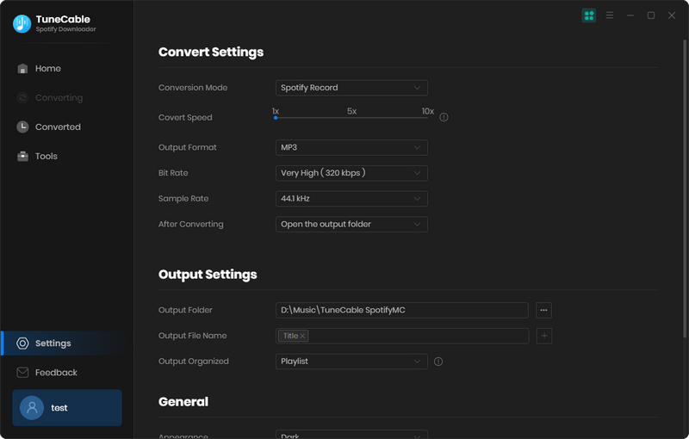Click the Settings gear icon
This screenshot has width=689, height=439.
[x=22, y=343]
